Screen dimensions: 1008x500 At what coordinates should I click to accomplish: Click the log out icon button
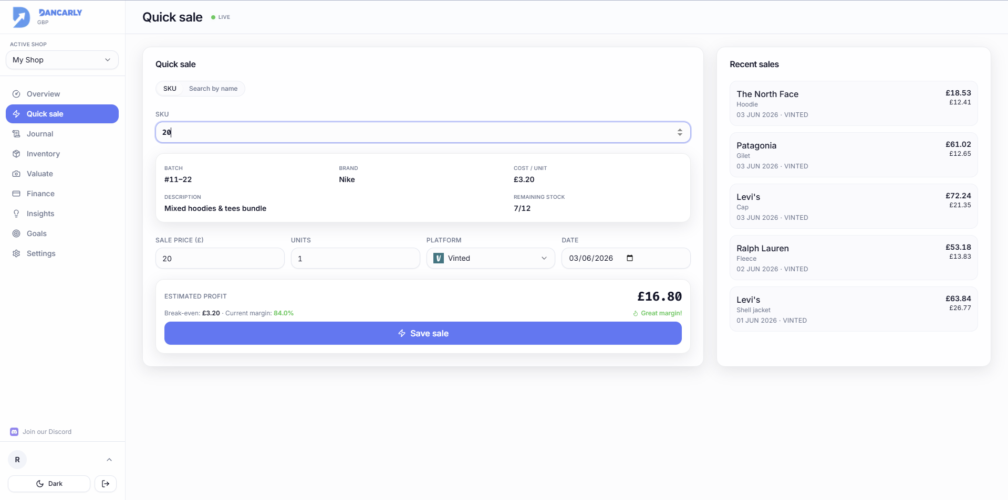pos(106,484)
